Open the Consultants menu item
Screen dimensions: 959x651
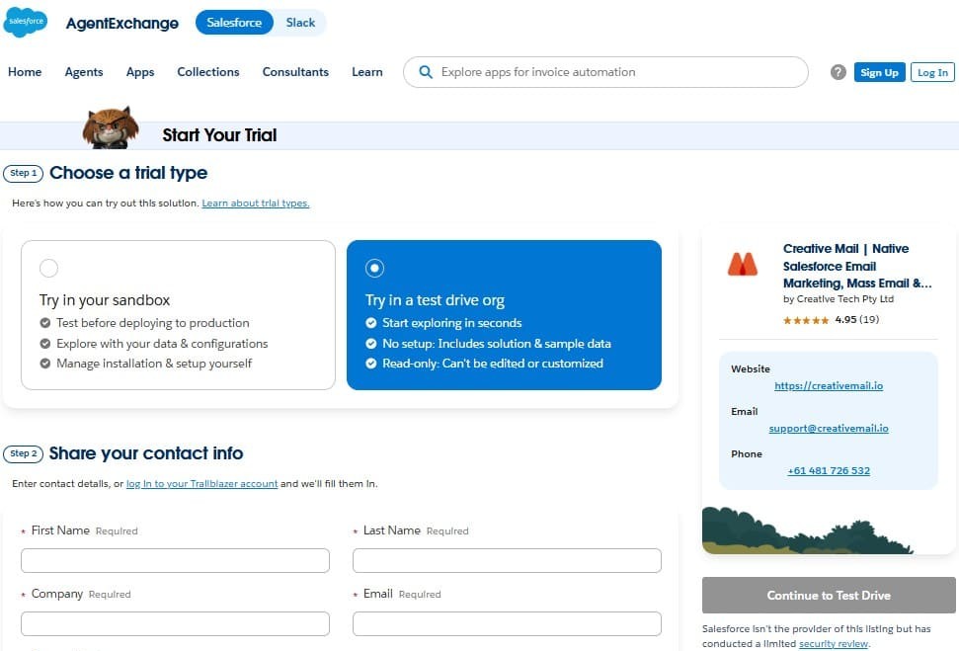[295, 72]
